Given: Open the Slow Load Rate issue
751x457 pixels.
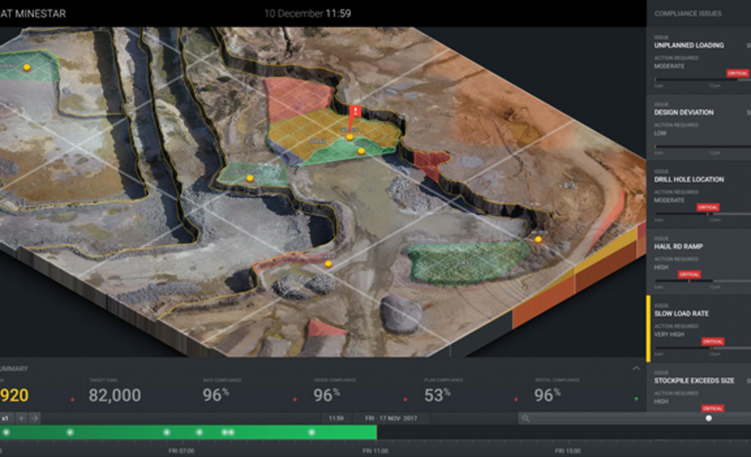Looking at the screenshot, I should click(681, 314).
